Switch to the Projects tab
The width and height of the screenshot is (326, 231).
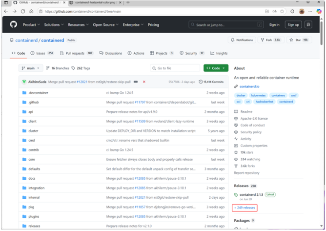coord(162,53)
